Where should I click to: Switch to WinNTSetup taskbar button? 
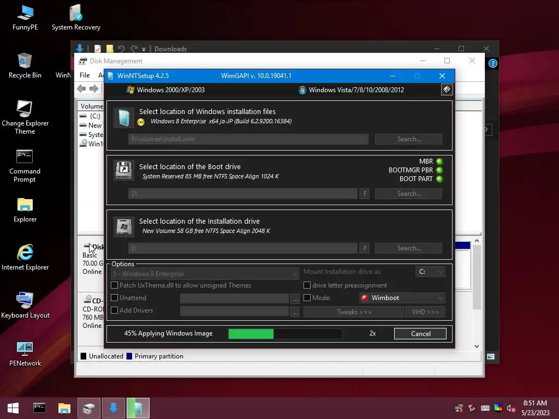click(x=138, y=408)
